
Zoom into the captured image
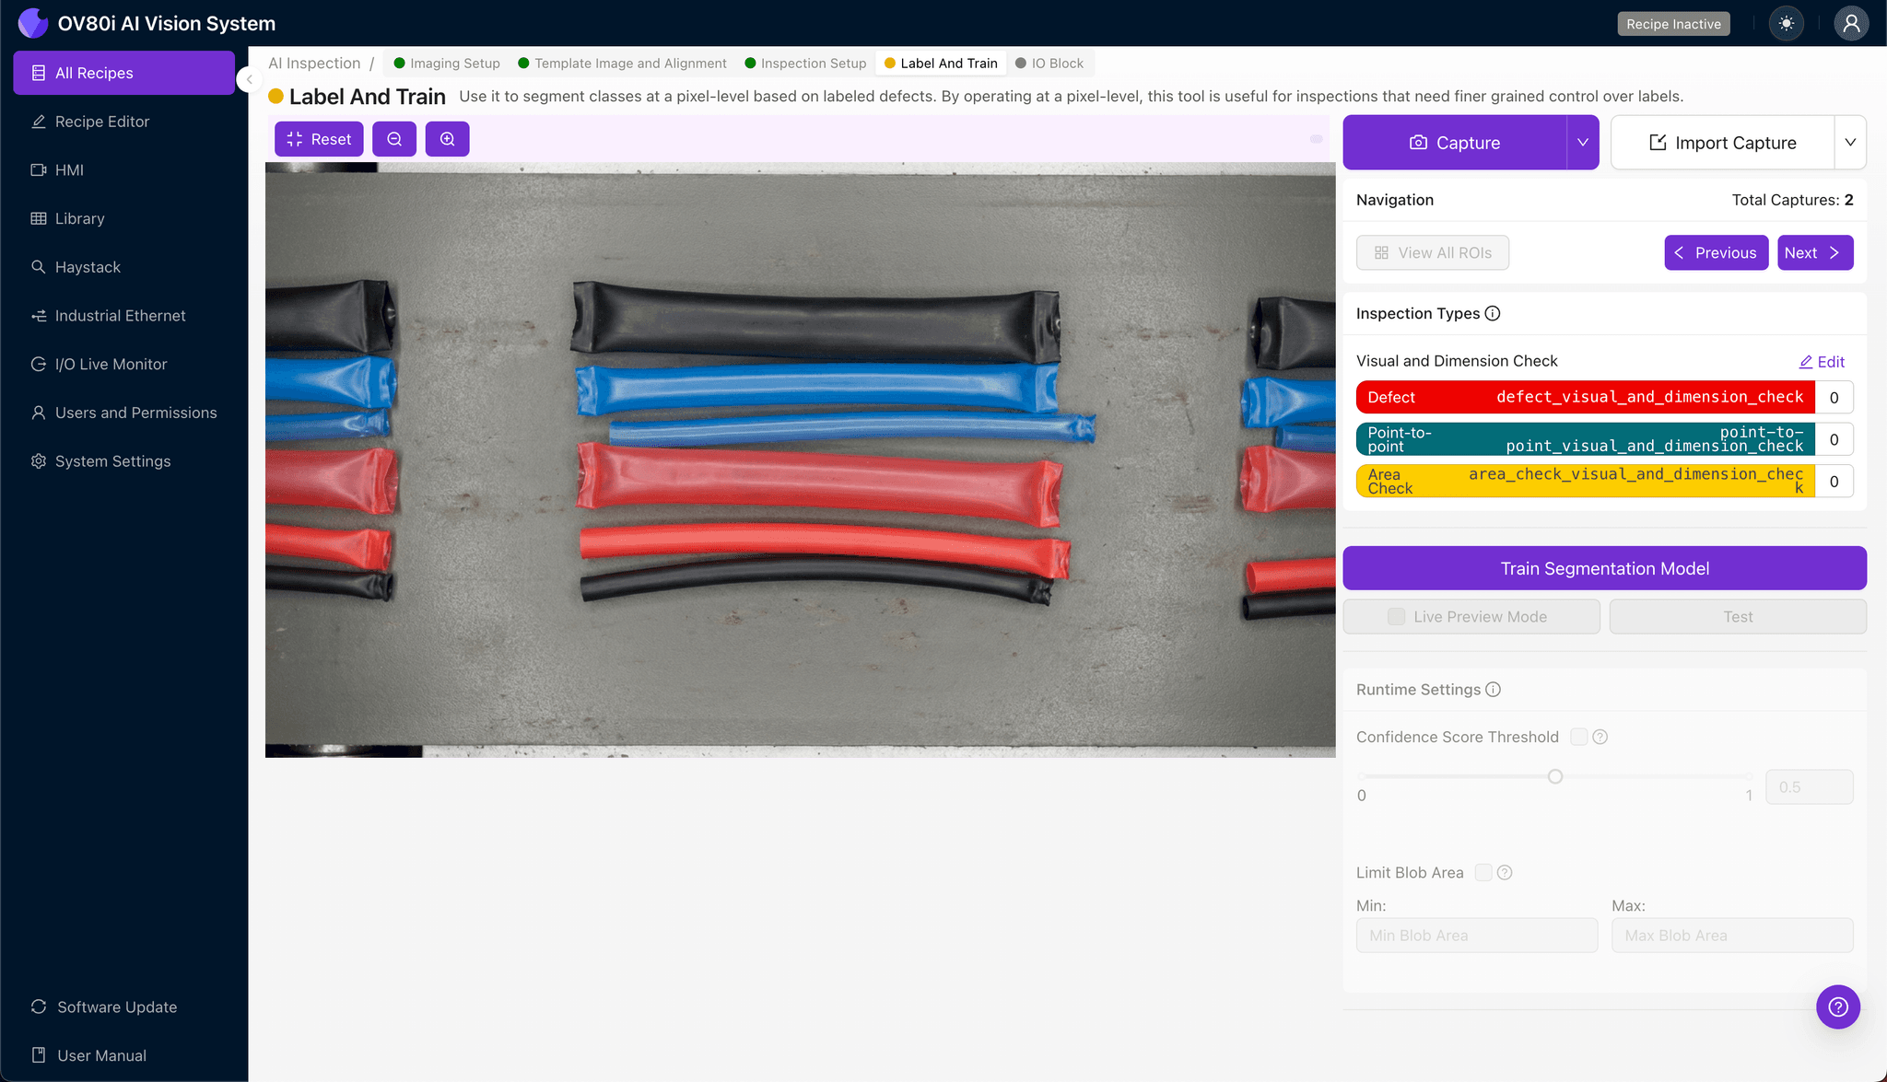(x=448, y=138)
